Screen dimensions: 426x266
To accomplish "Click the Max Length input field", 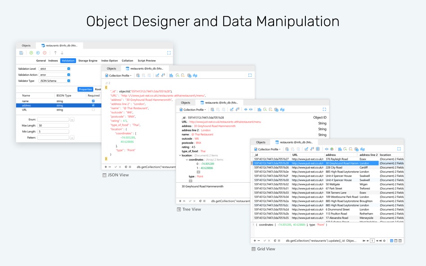I will coord(53,125).
